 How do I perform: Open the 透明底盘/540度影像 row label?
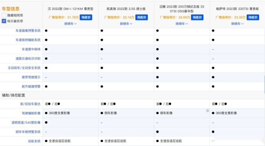[26, 123]
